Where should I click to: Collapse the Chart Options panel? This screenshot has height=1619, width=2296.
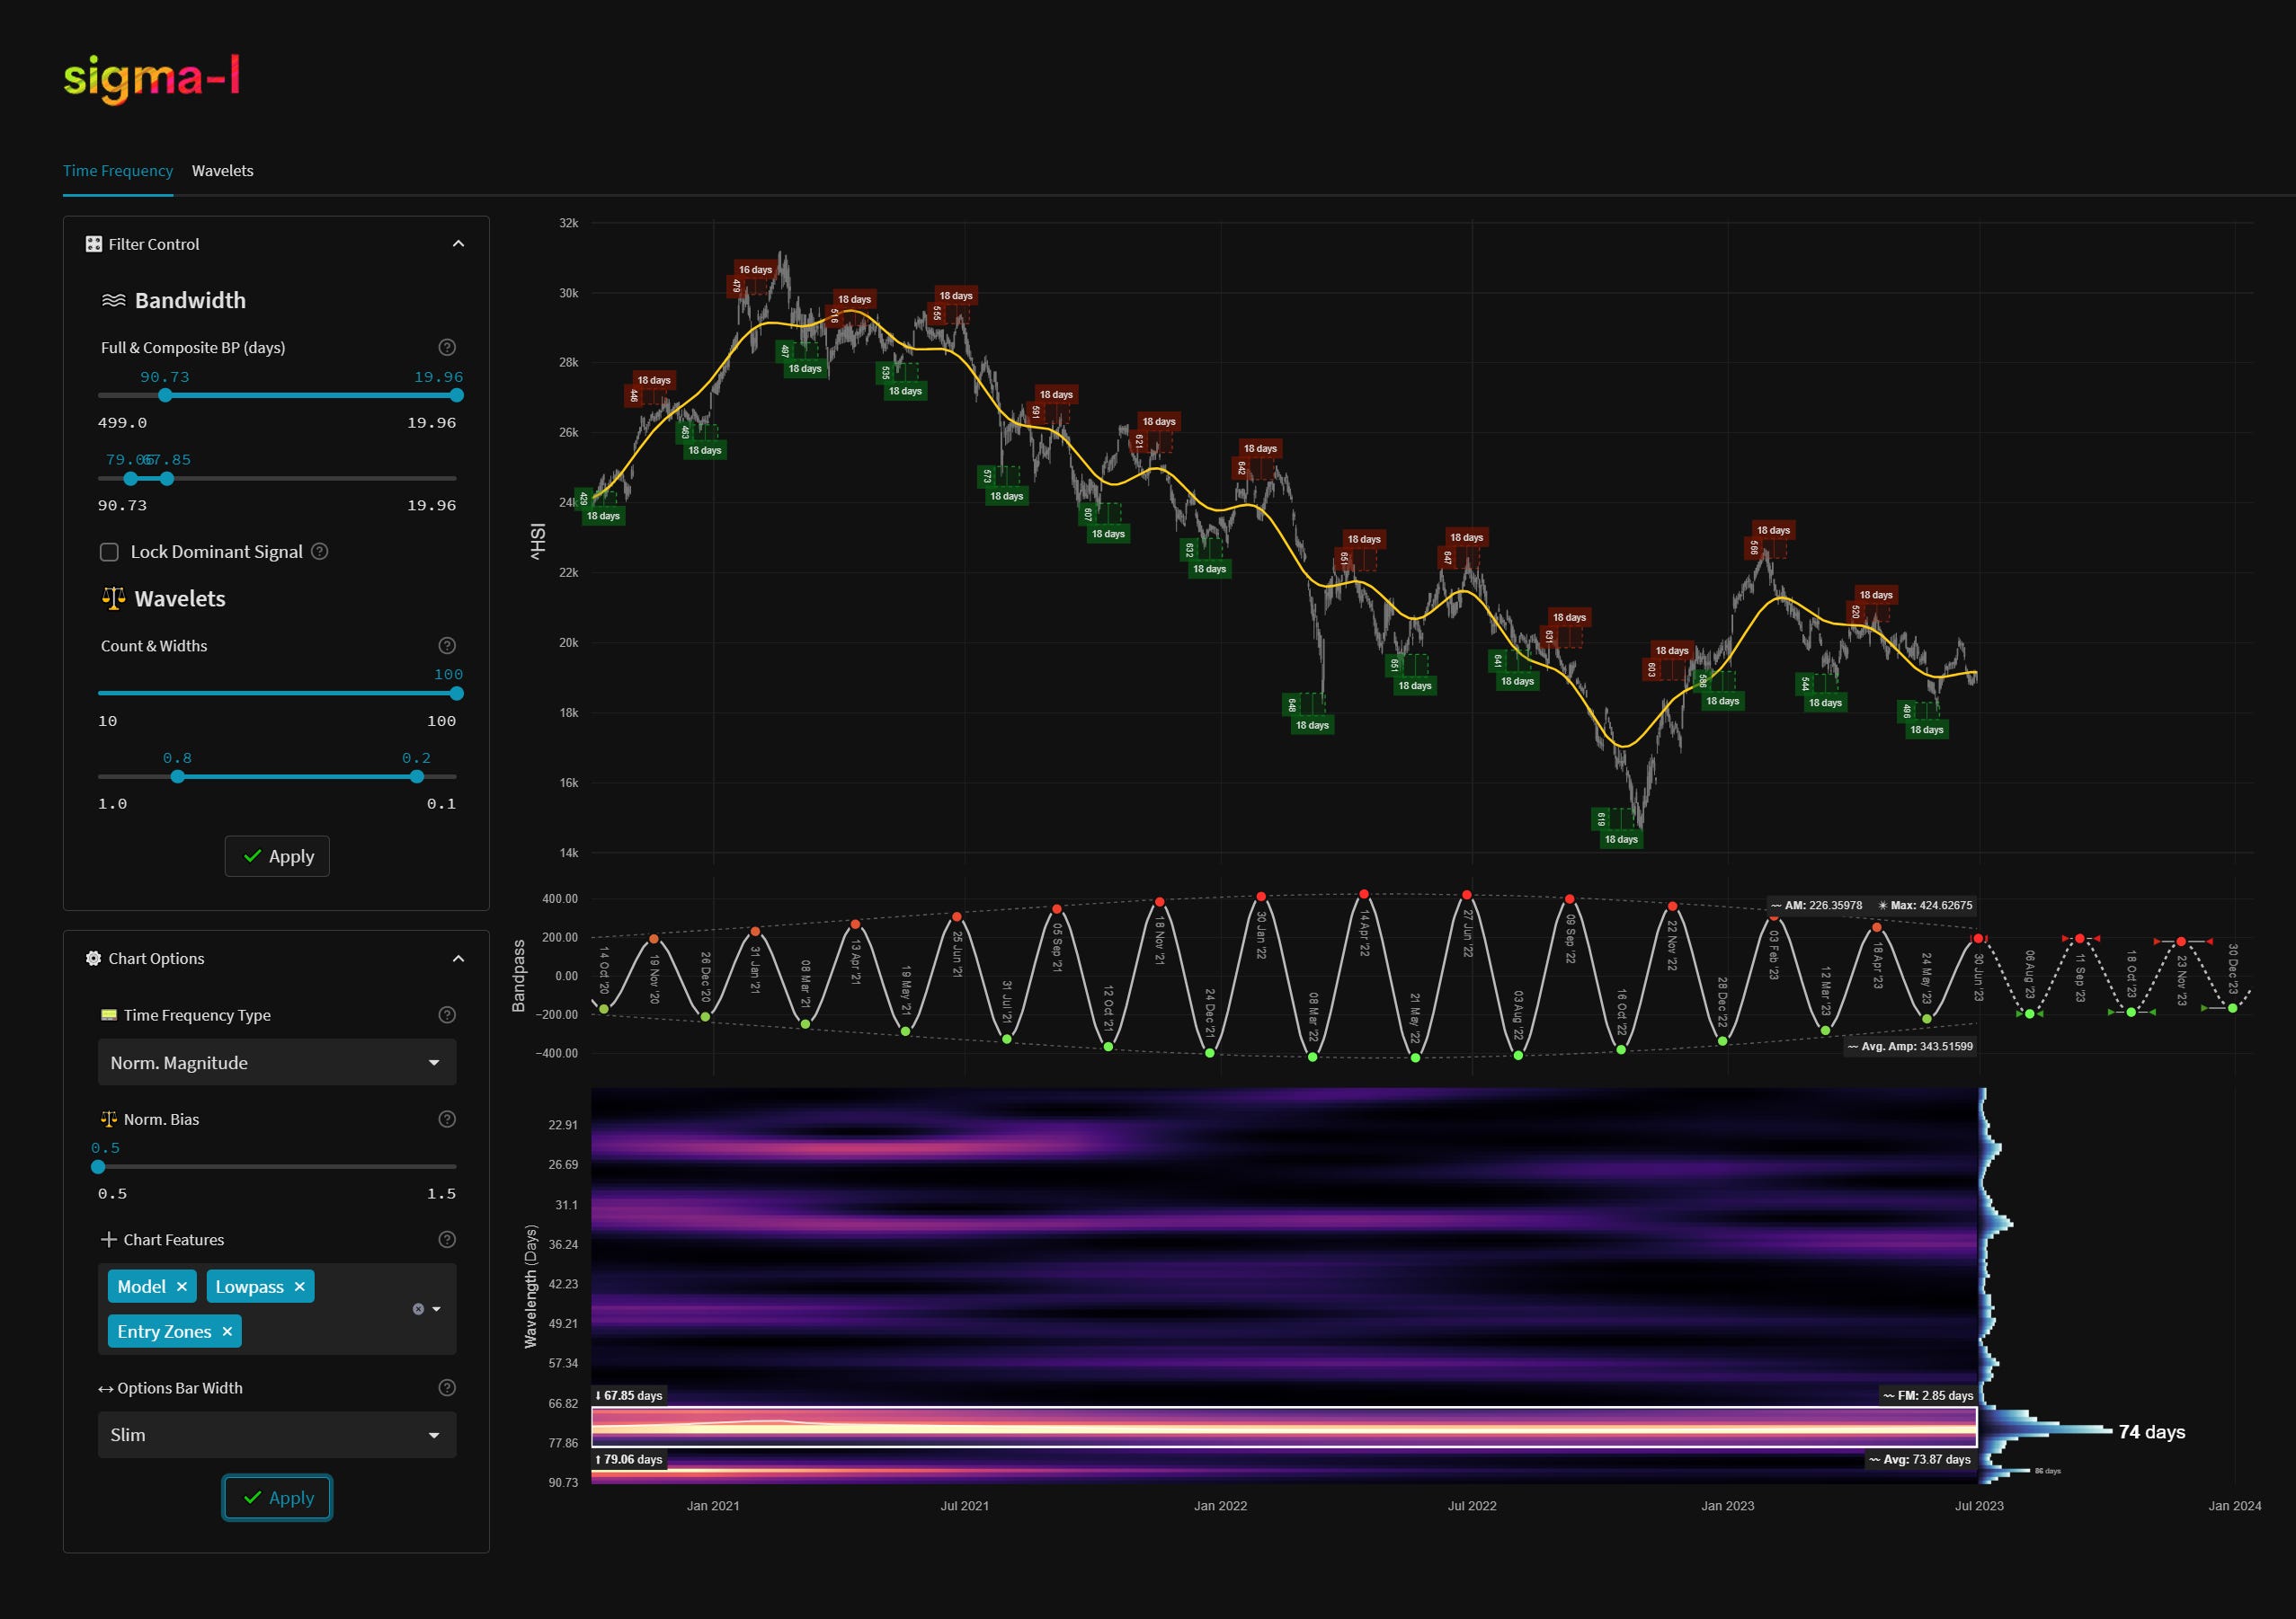point(458,959)
